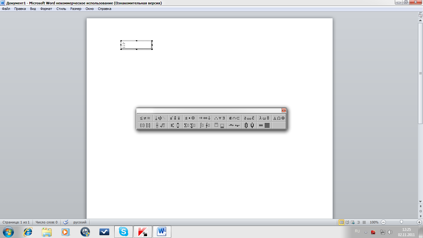
Task: Click the RU input language indicator
Action: (357, 231)
